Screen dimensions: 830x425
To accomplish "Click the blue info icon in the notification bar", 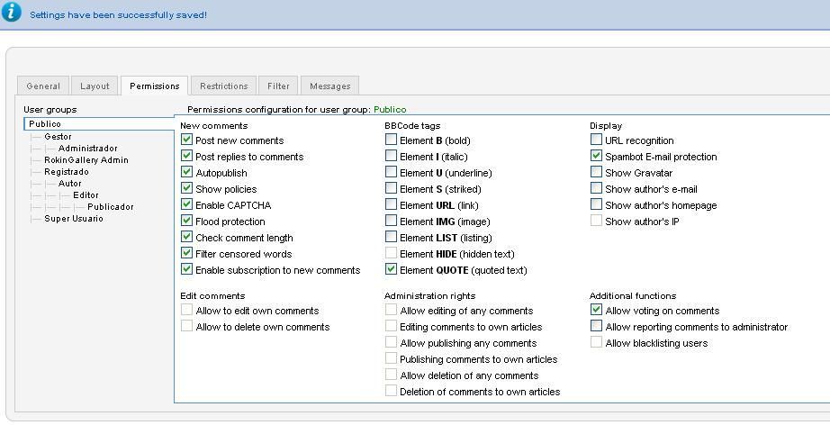I will pyautogui.click(x=11, y=11).
